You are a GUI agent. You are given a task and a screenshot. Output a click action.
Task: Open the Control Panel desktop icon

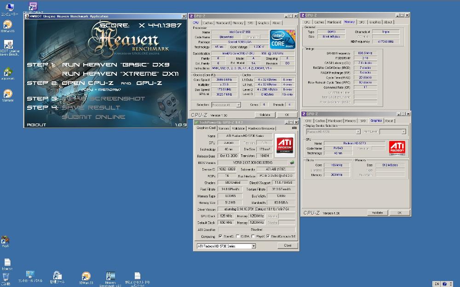coord(30,276)
